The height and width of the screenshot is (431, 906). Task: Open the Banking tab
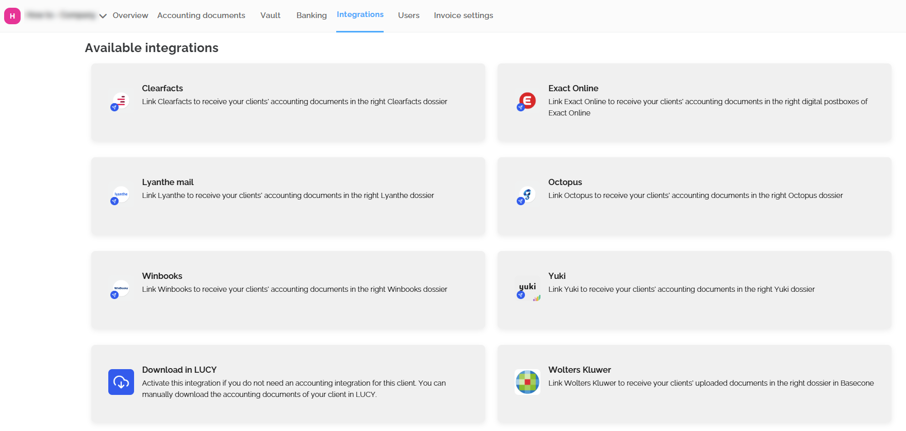coord(311,15)
